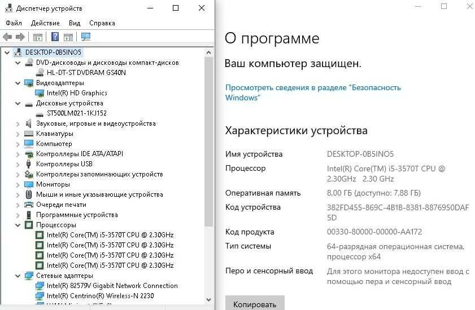Image resolution: width=475 pixels, height=310 pixels.
Task: Click the Процессоры chip icon
Action: [x=29, y=225]
